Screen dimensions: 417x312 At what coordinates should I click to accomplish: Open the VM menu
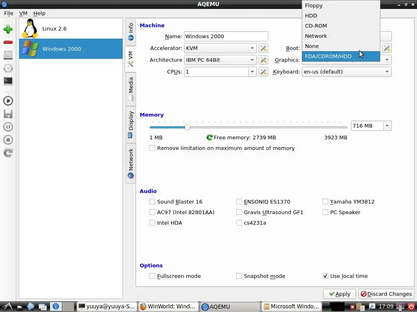pyautogui.click(x=23, y=13)
